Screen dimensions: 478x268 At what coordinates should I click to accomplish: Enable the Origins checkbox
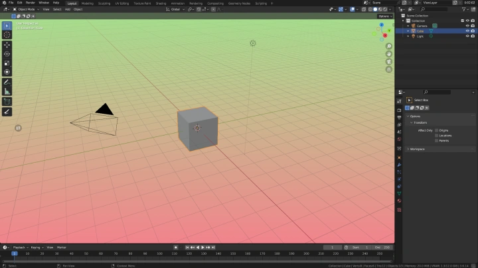tap(437, 130)
